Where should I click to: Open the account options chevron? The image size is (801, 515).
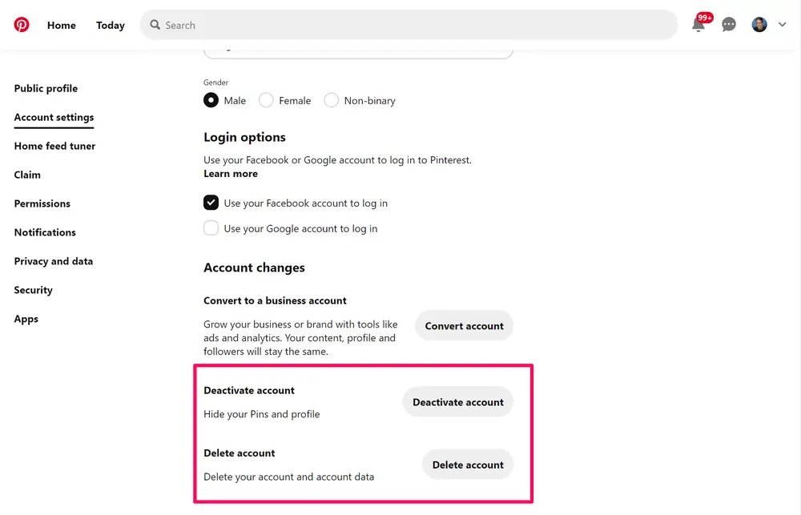[782, 24]
